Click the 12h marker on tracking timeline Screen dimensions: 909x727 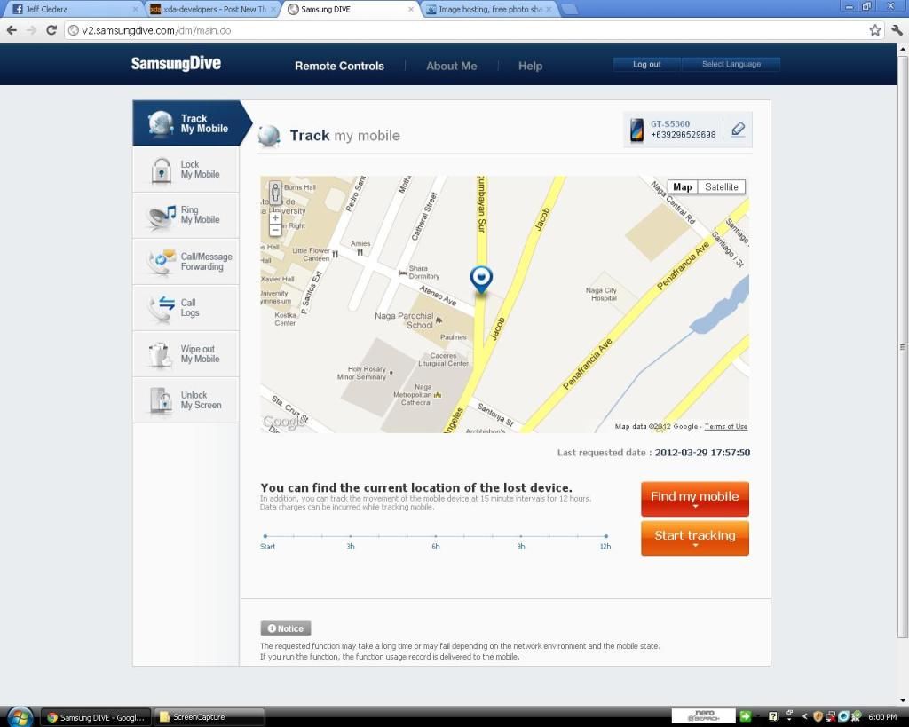click(x=605, y=536)
